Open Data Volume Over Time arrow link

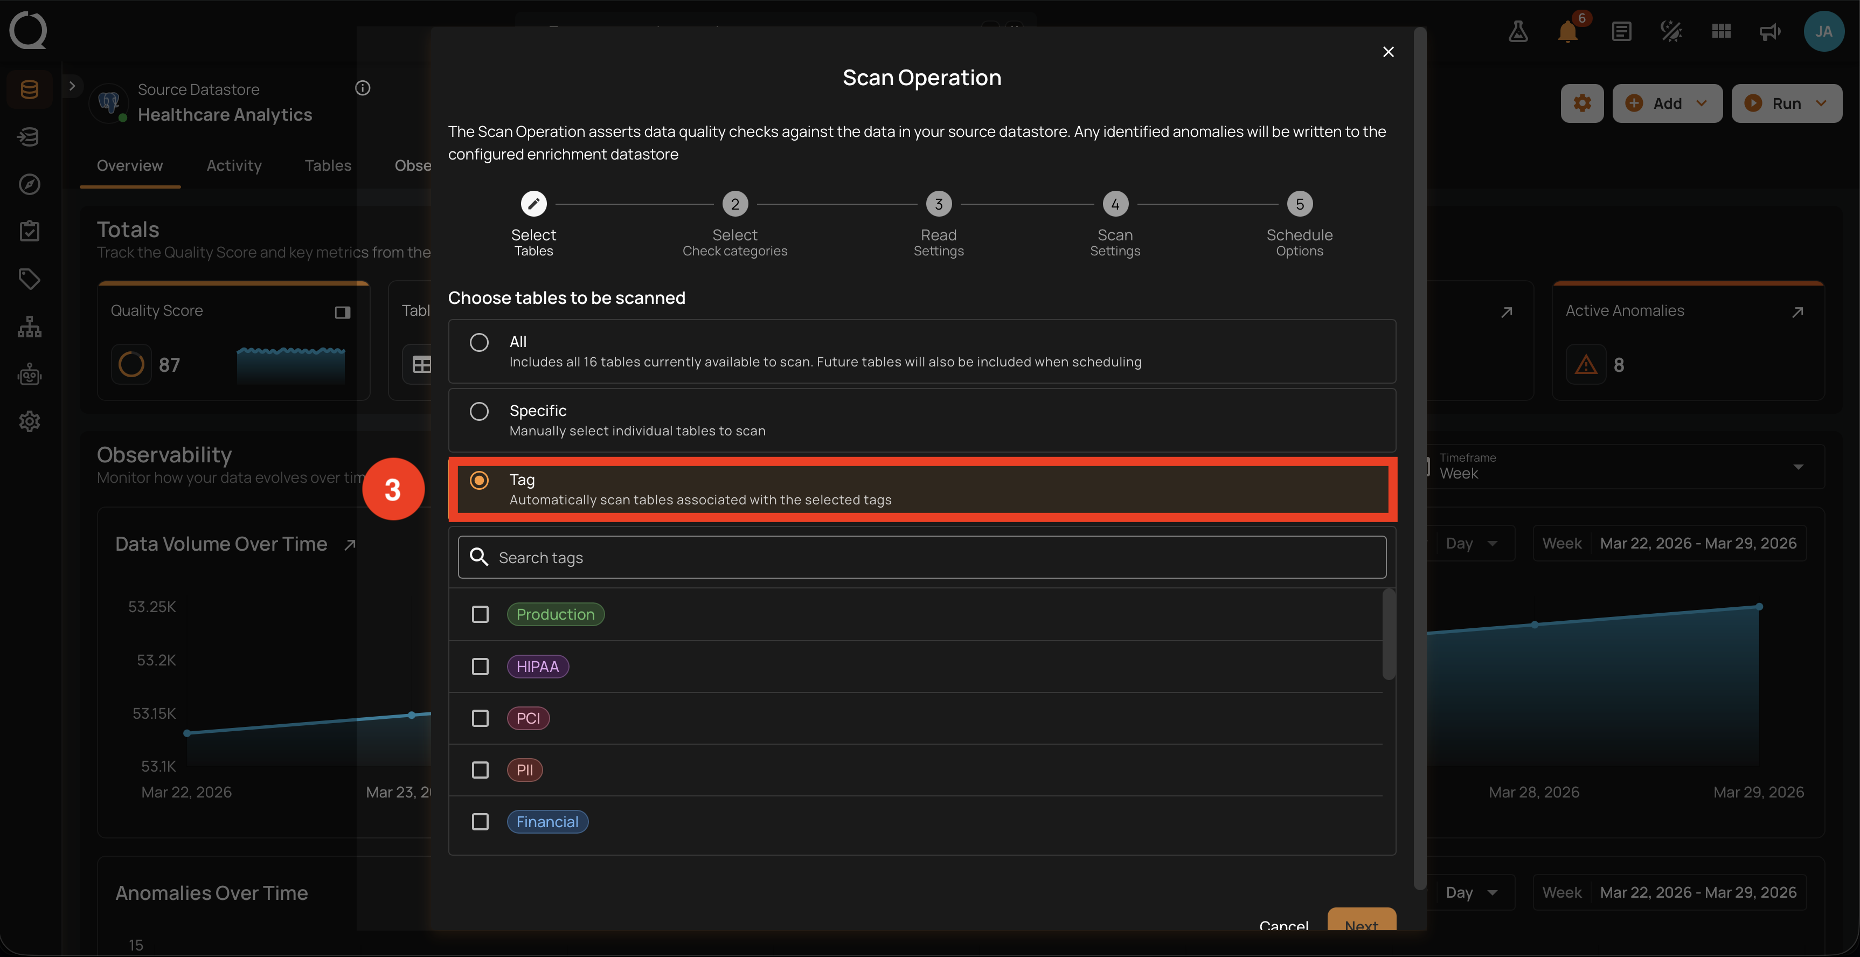pos(350,545)
